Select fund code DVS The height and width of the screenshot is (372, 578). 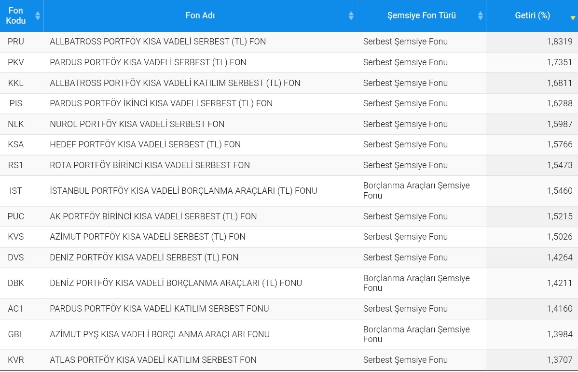pos(16,257)
